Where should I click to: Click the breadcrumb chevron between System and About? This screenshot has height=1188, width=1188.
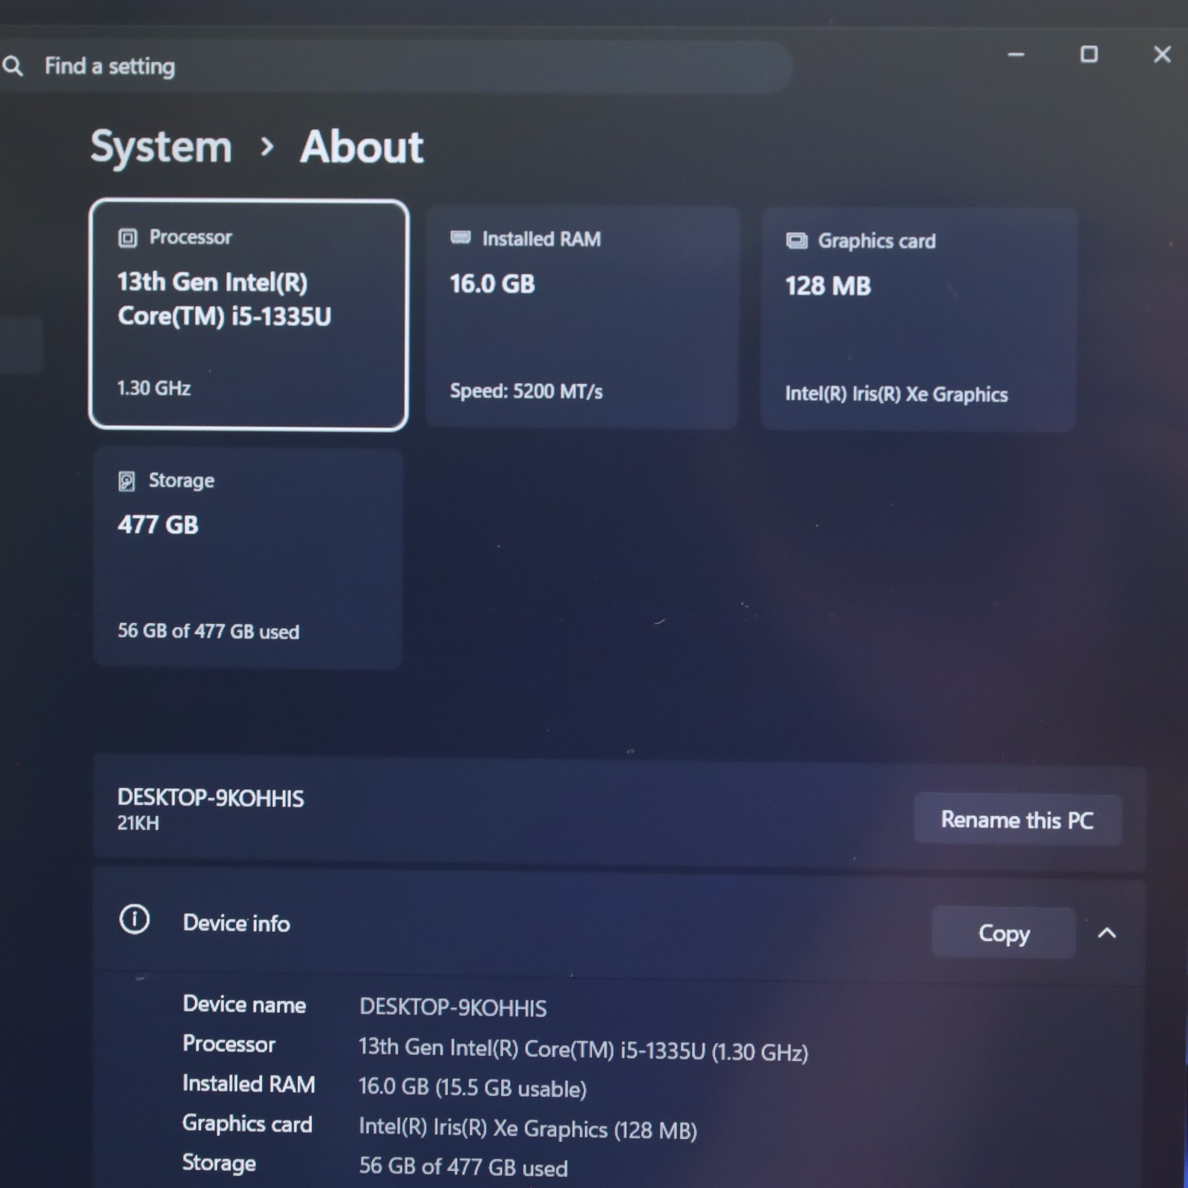[267, 147]
